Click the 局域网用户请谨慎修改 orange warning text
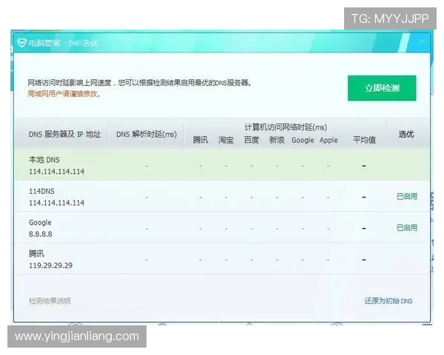Image resolution: width=444 pixels, height=355 pixels. [64, 94]
